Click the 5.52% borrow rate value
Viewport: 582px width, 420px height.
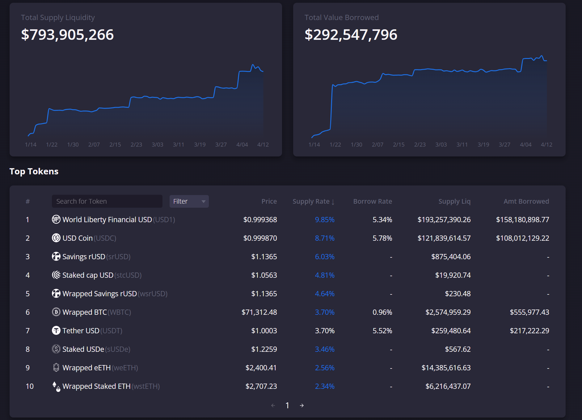coord(382,331)
